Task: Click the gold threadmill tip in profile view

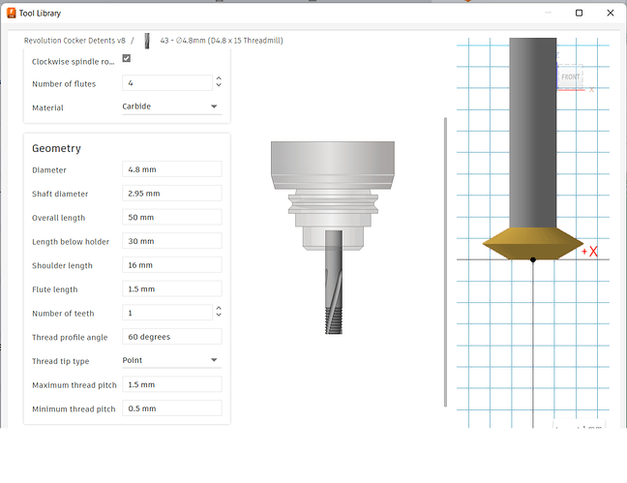Action: coord(532,244)
